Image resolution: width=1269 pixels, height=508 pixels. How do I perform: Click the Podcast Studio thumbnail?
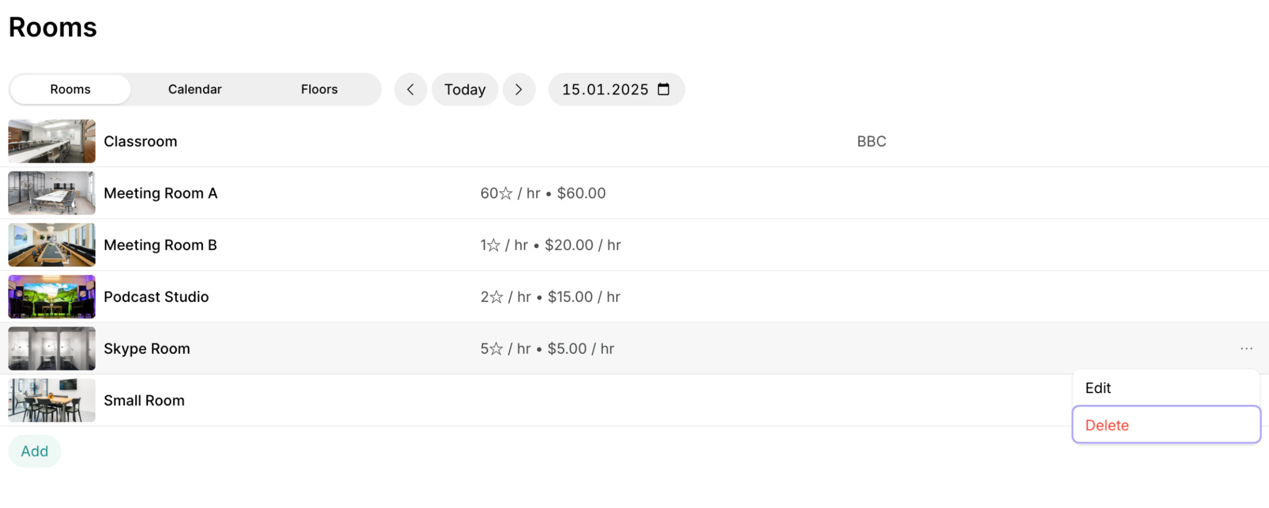pyautogui.click(x=52, y=297)
